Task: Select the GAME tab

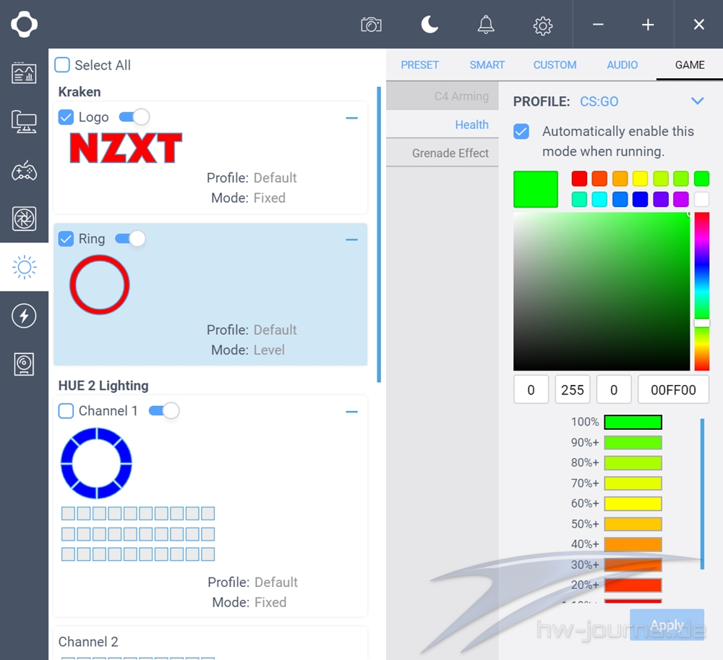Action: pyautogui.click(x=690, y=64)
